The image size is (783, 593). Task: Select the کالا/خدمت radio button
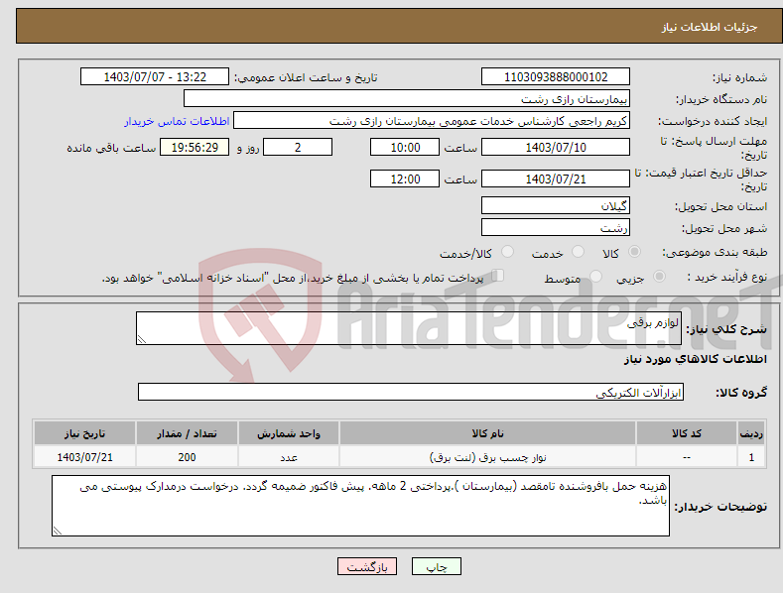[x=507, y=252]
